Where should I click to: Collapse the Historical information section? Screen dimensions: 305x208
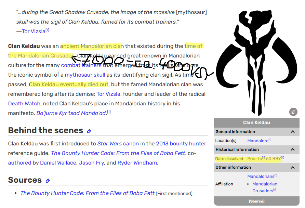[293, 149]
